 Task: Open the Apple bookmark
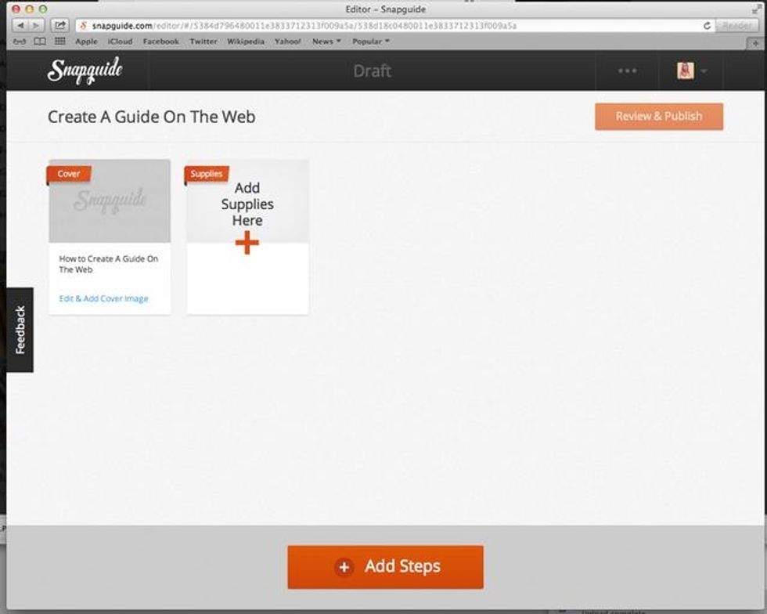click(x=86, y=42)
